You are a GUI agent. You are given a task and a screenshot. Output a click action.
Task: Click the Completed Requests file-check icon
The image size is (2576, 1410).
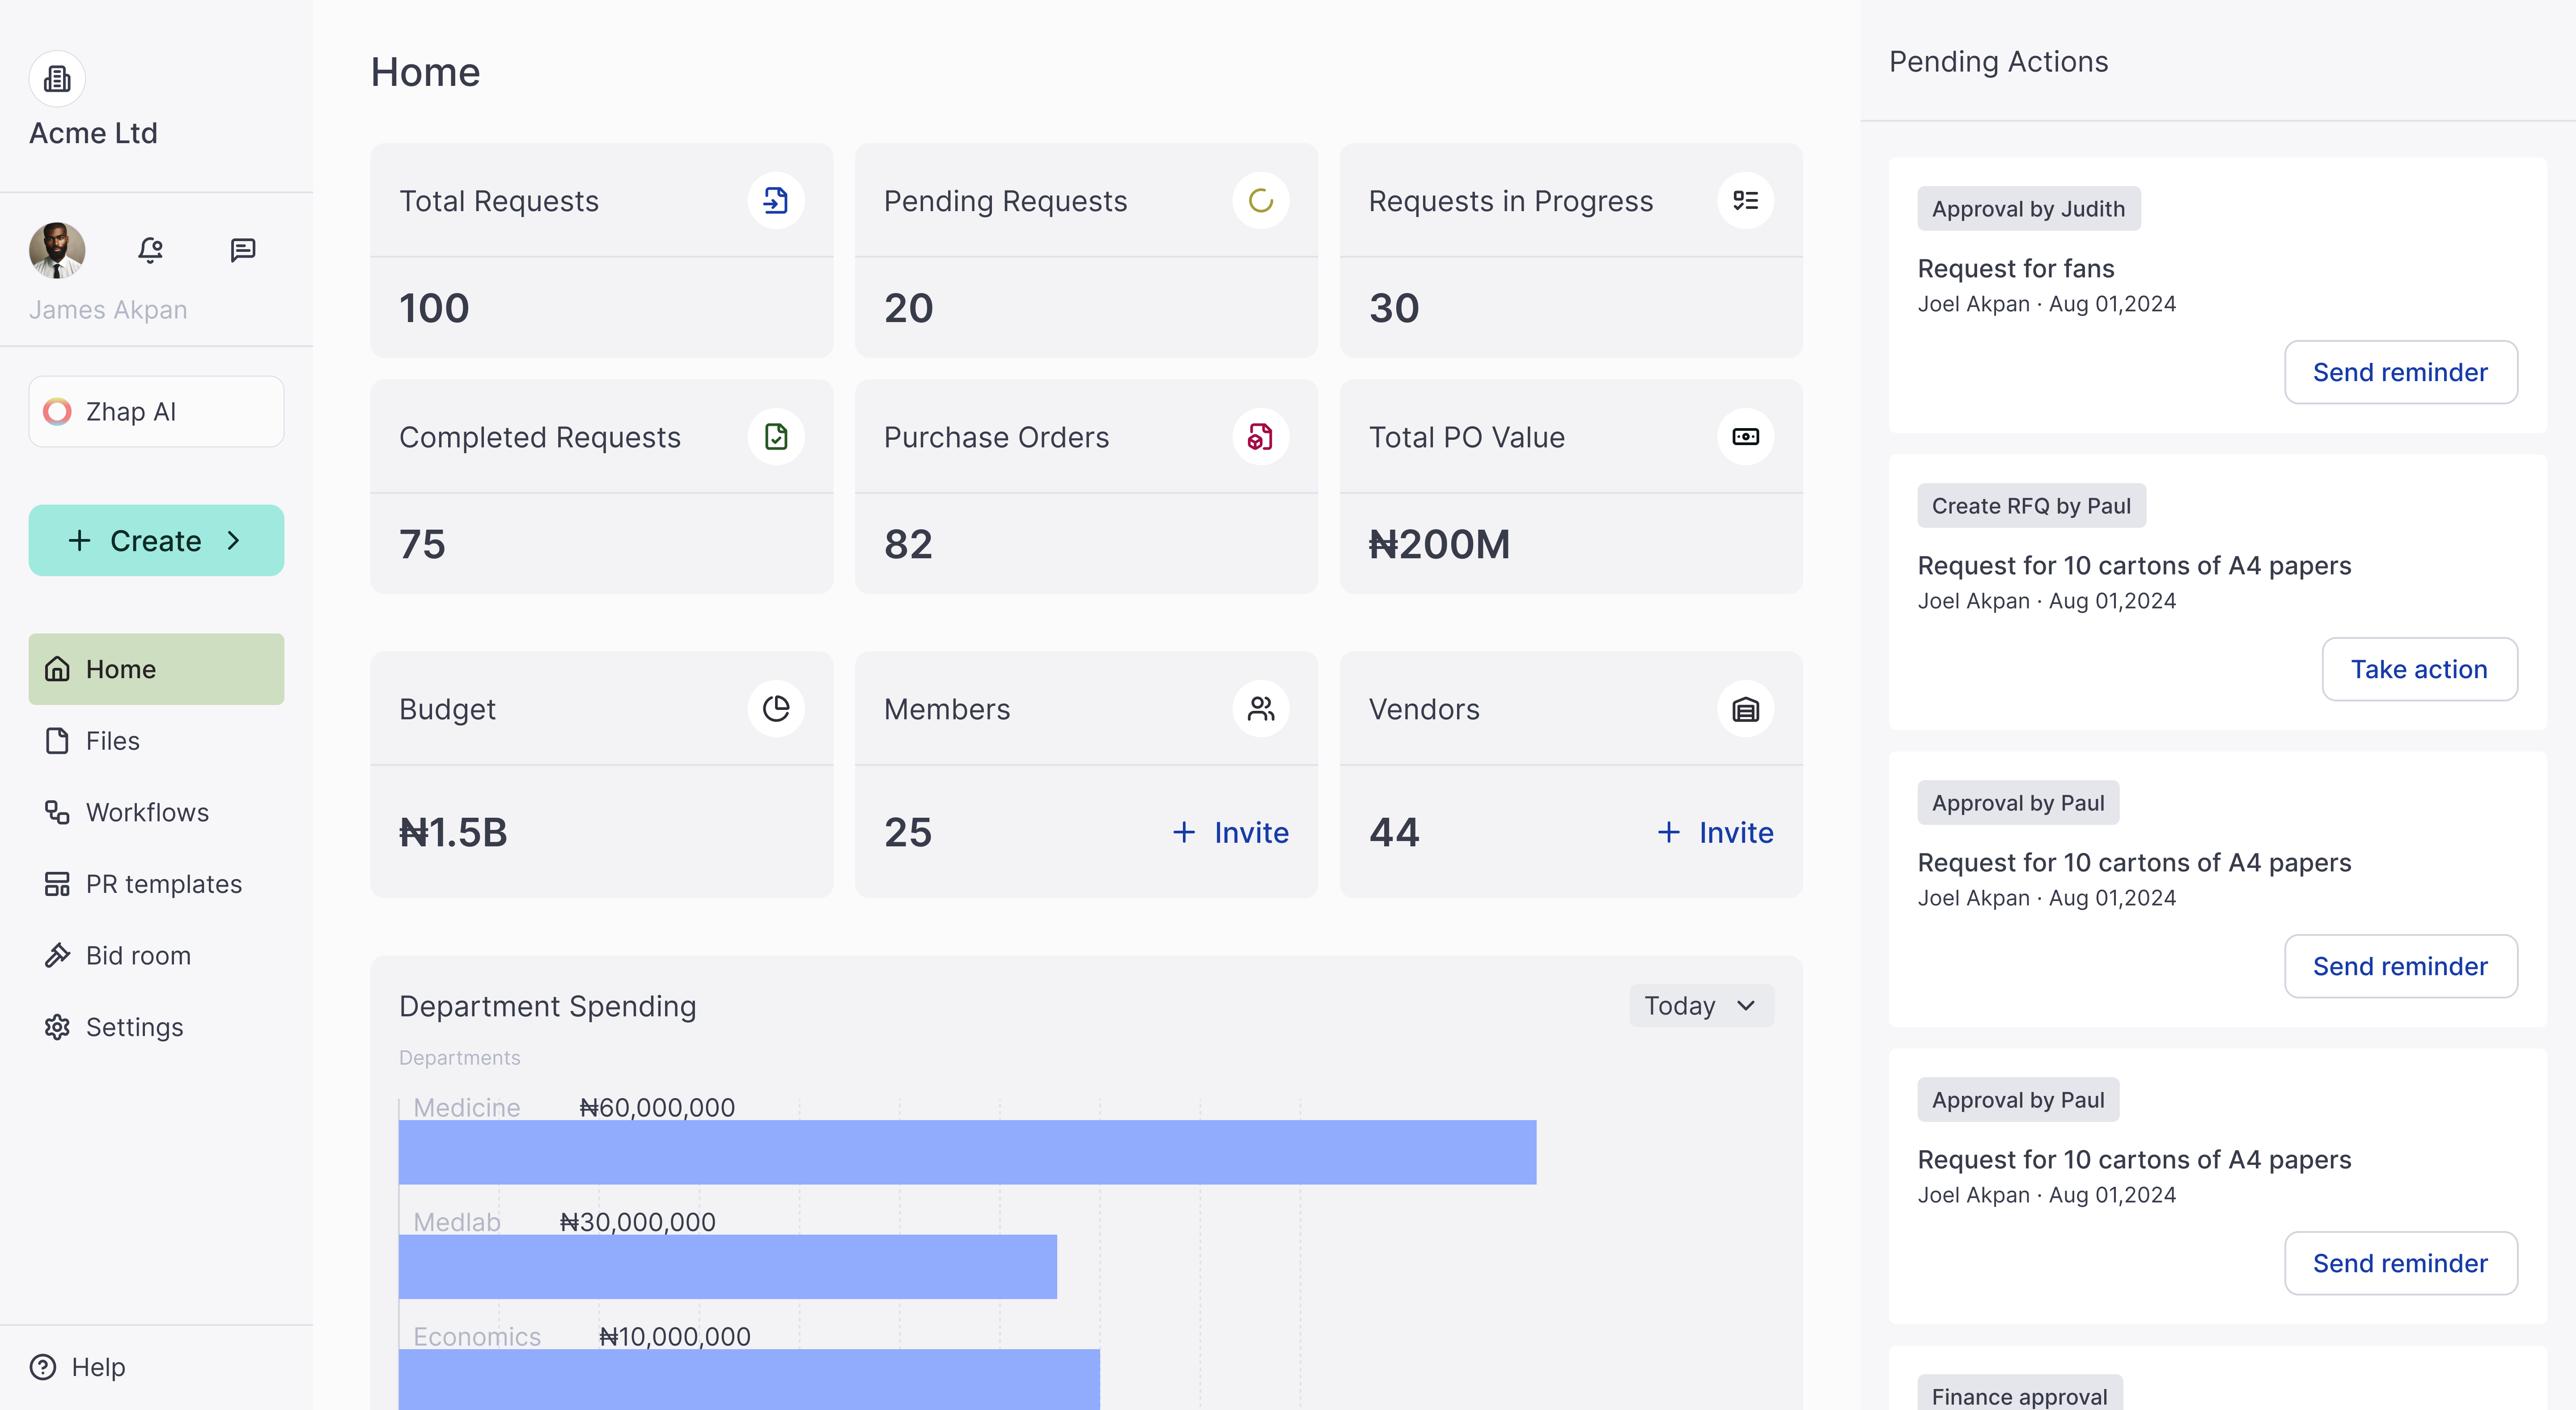pyautogui.click(x=776, y=437)
